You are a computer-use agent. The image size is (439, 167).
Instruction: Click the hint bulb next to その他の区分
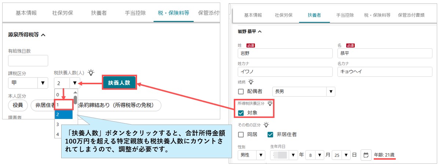(x=265, y=125)
